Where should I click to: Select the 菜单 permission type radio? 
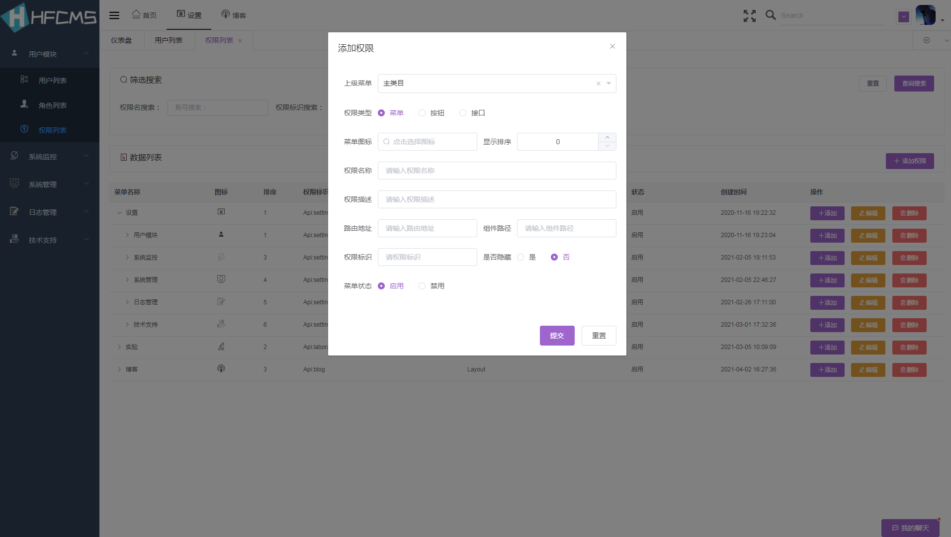click(x=381, y=113)
